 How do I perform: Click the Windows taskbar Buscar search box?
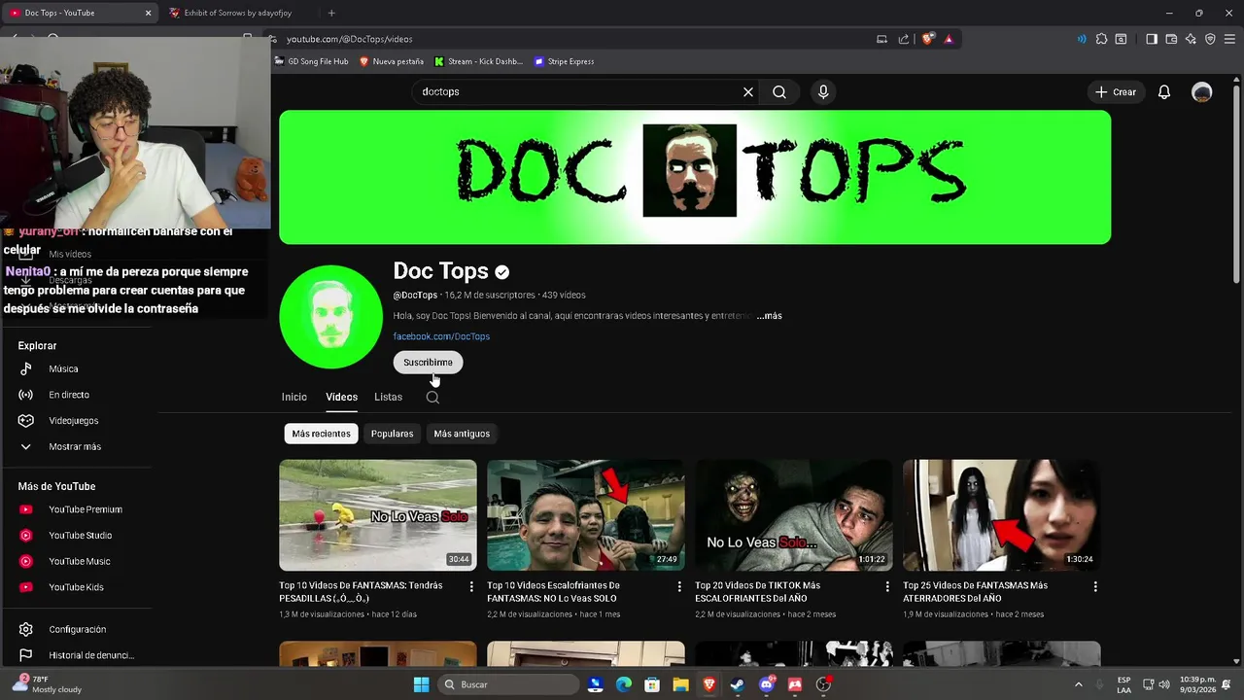coord(506,684)
